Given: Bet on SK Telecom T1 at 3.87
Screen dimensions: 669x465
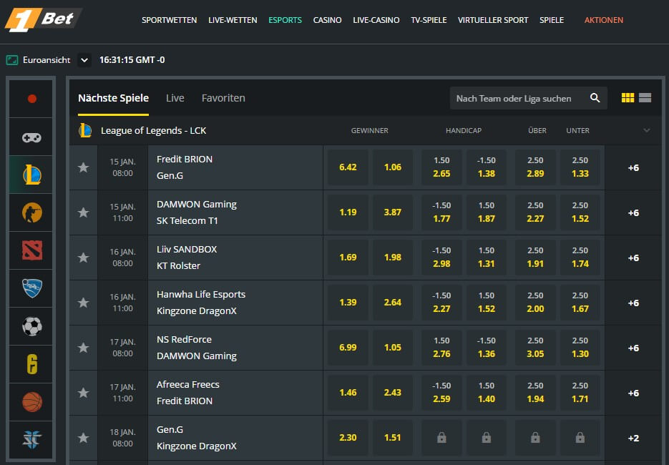Looking at the screenshot, I should 393,212.
